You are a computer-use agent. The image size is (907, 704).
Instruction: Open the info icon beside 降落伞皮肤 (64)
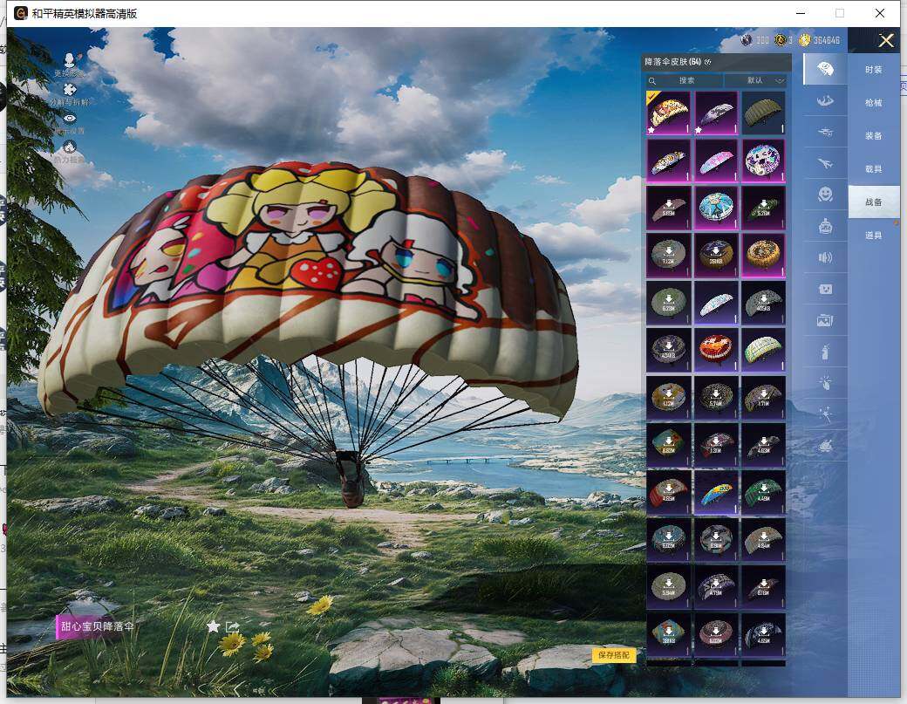tap(708, 62)
